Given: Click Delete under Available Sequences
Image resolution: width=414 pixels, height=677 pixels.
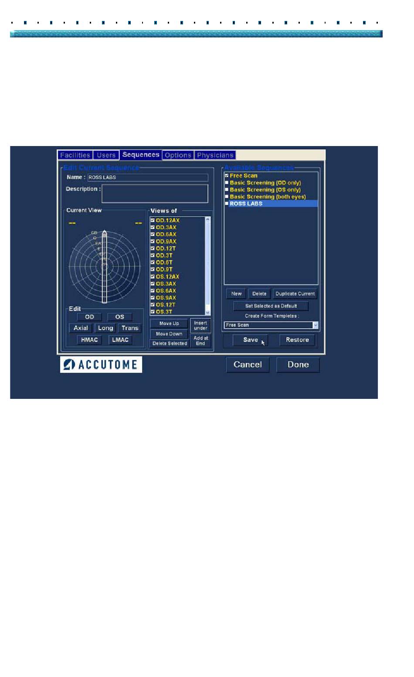Looking at the screenshot, I should point(259,294).
